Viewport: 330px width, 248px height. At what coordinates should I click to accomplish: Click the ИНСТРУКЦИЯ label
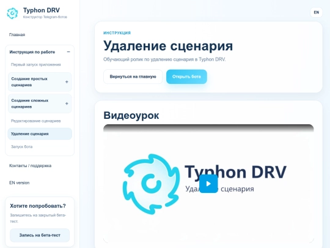(x=117, y=33)
